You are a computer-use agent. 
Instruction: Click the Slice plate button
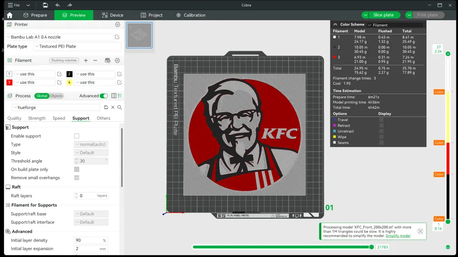tap(384, 15)
